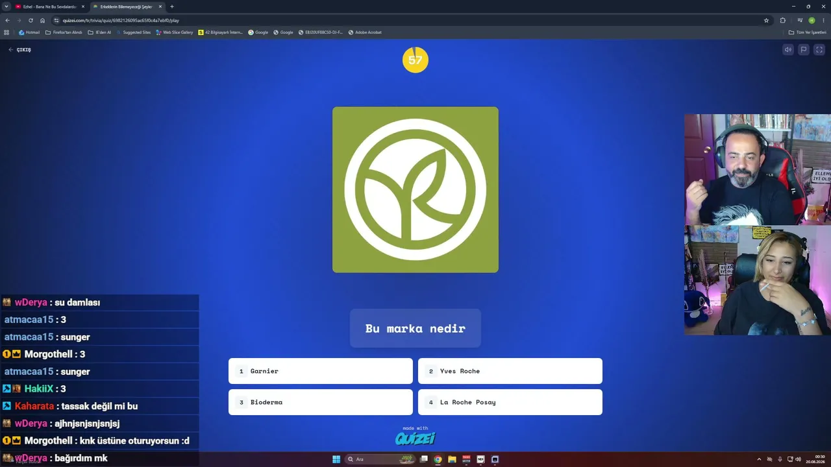Open the IE'den Al bookmark folder

click(x=99, y=32)
